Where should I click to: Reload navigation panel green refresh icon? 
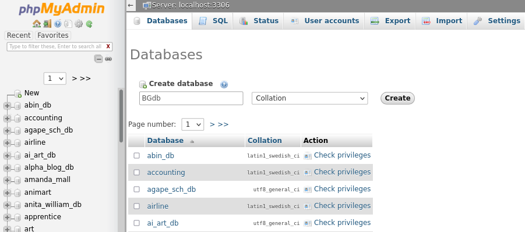tap(89, 24)
